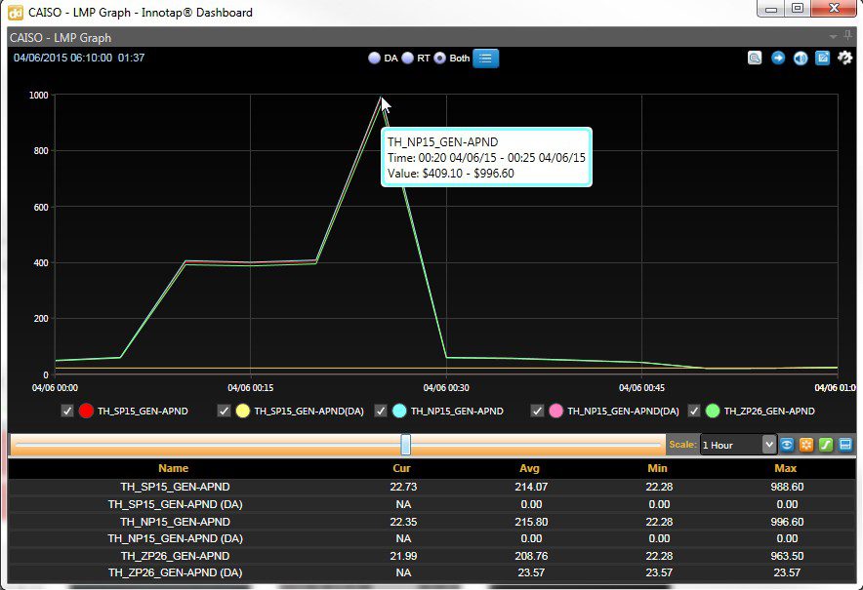Screen dimensions: 863x590
Task: Click the Cur value 21.99
Action: [x=403, y=556]
